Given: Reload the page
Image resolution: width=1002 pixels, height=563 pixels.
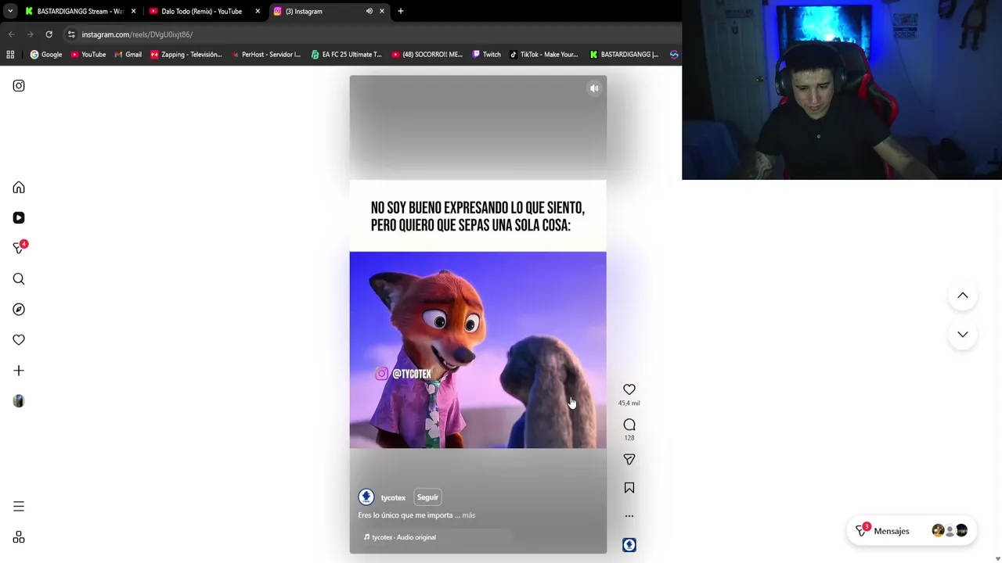Looking at the screenshot, I should click(49, 34).
